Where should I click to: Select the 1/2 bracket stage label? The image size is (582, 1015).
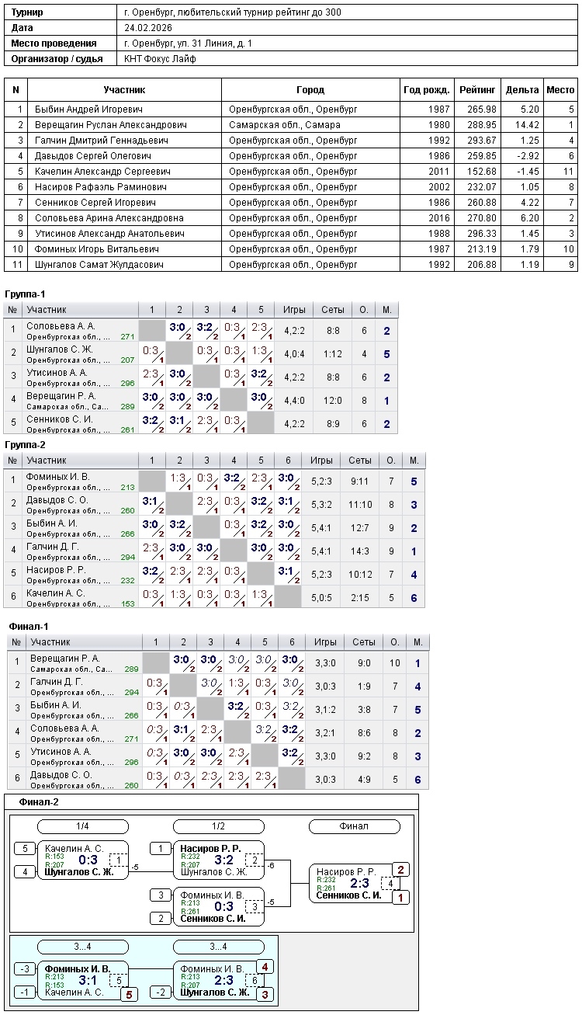click(219, 826)
